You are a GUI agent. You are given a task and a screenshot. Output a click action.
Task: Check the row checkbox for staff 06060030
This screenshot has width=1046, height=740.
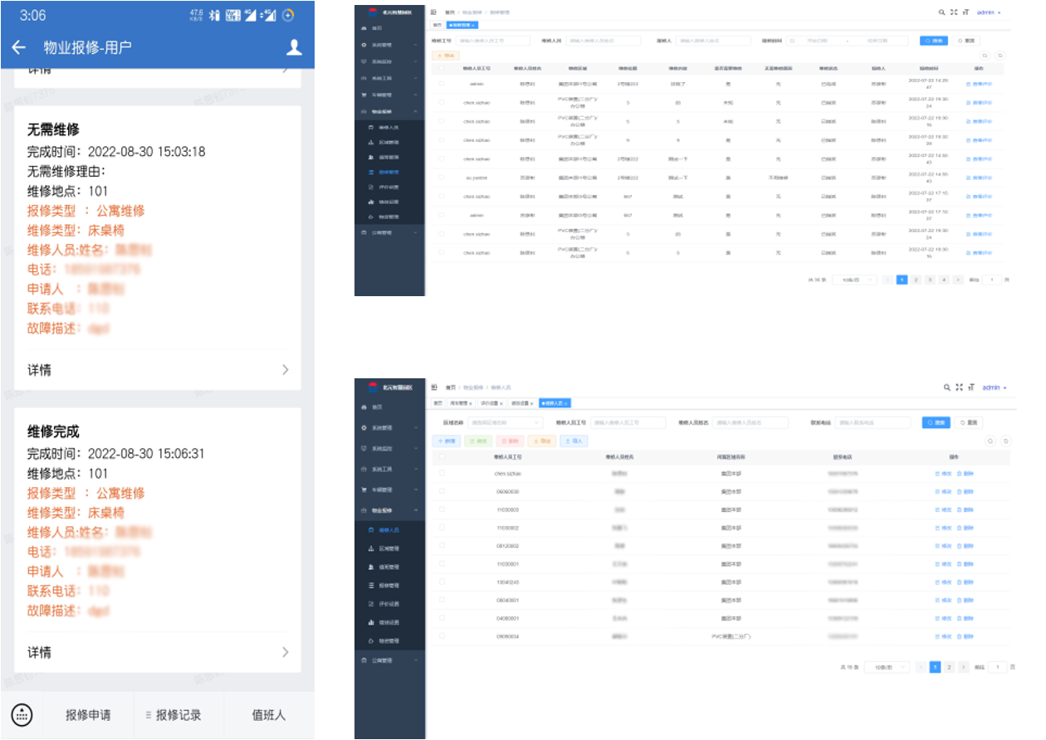pos(442,491)
